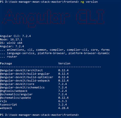Click the @schematics/angular package name

tap(16, 94)
